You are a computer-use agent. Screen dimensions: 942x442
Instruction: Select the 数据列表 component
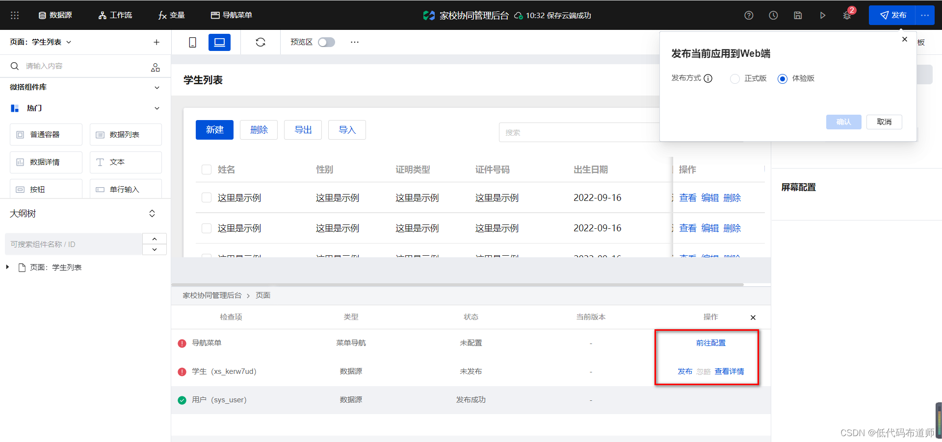click(x=126, y=134)
